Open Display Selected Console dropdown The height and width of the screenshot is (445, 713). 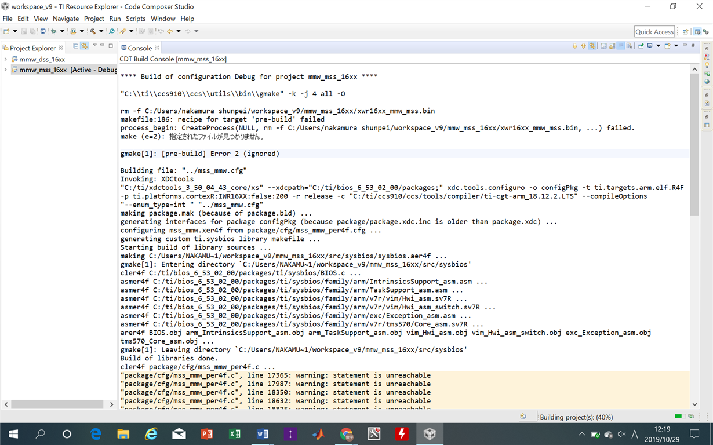pos(658,46)
